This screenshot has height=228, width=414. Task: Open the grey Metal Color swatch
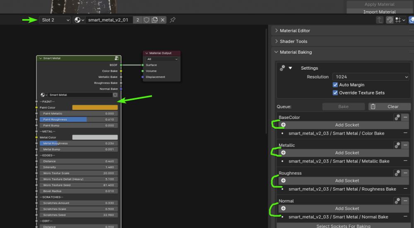click(95, 137)
